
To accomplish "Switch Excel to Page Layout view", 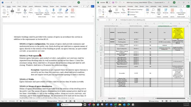I will point(167,101).
